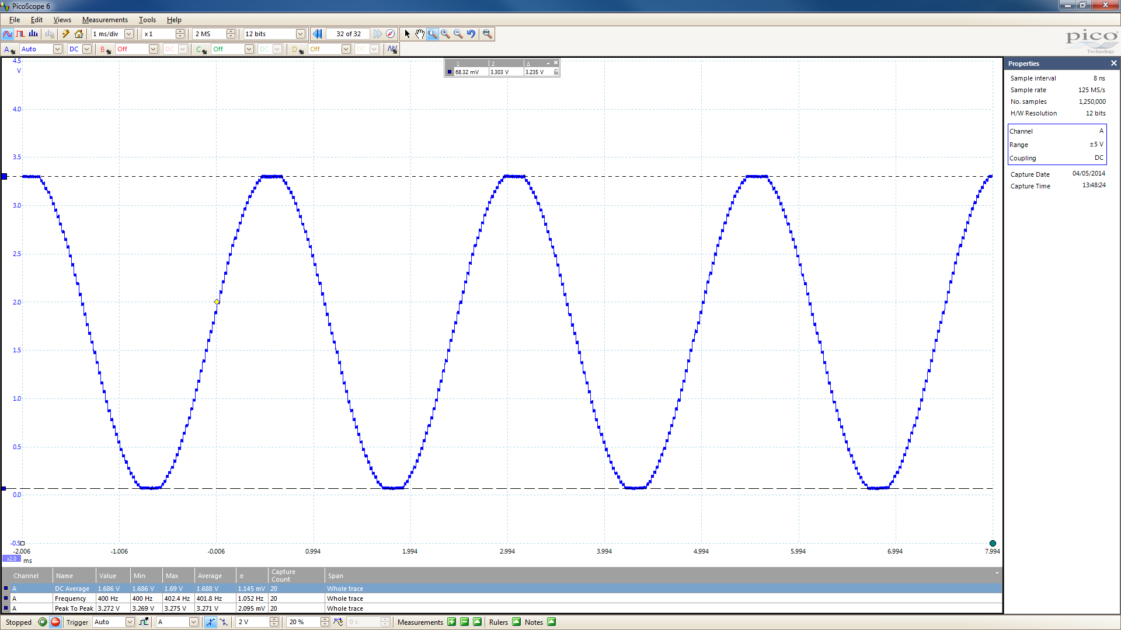Switch to Persistence Mode icon
Image resolution: width=1121 pixels, height=630 pixels.
coord(21,34)
